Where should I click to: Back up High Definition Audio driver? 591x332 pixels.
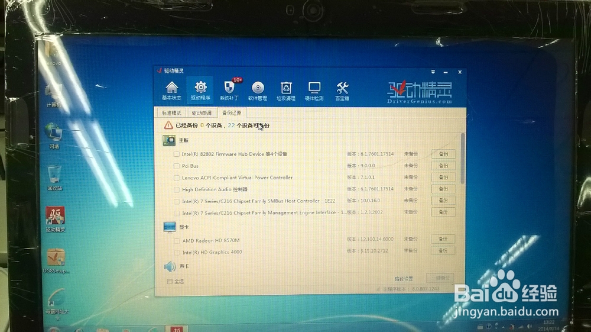[443, 189]
